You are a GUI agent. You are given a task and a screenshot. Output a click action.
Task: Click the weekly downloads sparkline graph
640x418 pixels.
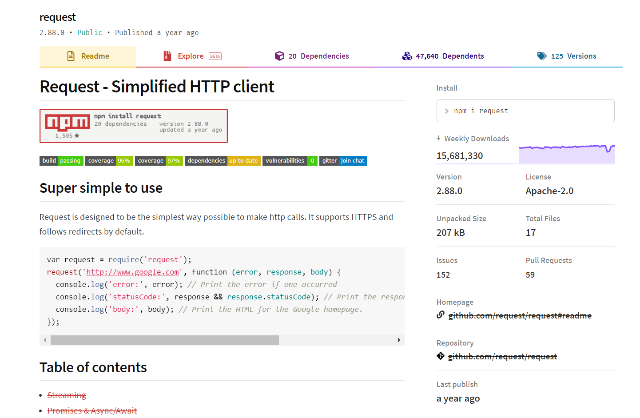[x=567, y=151]
